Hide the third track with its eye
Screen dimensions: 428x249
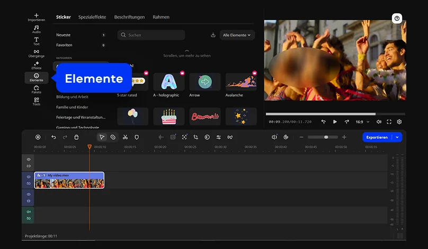coord(29,194)
